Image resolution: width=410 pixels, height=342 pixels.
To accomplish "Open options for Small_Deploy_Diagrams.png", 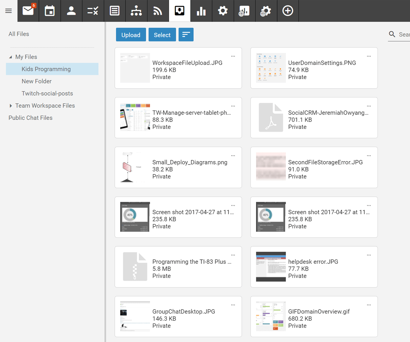I will coord(233,156).
